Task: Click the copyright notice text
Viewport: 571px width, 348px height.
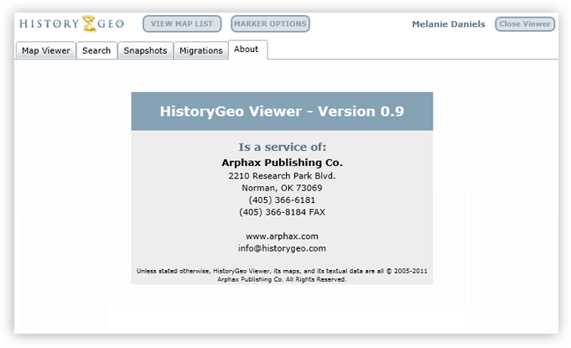Action: coord(282,275)
